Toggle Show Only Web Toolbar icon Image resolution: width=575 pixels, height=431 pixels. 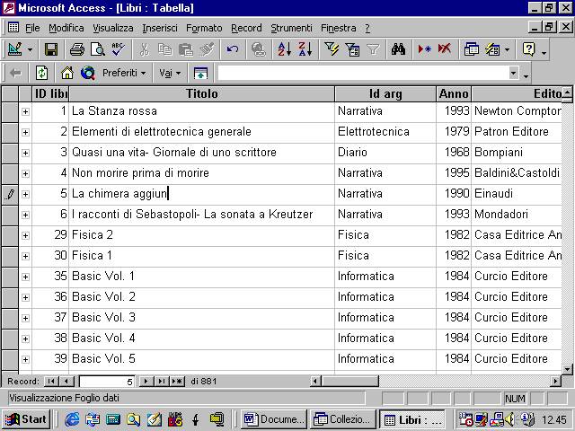click(200, 73)
